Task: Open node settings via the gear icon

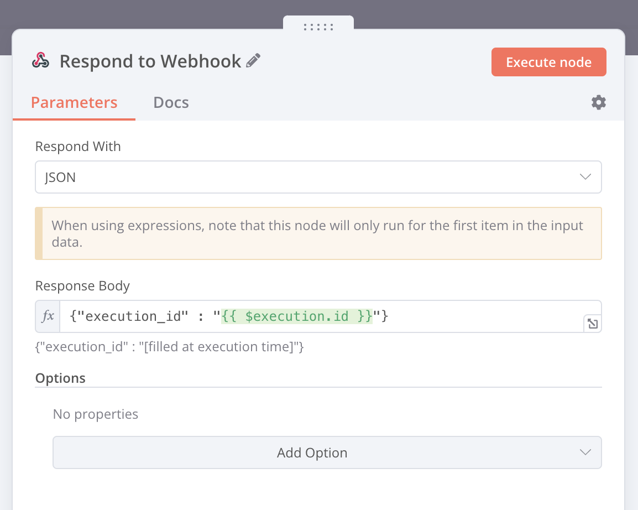Action: pyautogui.click(x=598, y=102)
